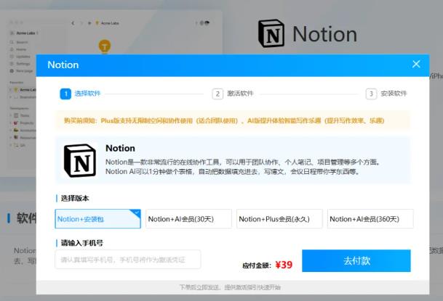Viewport: 443px width, 301px height.
Task: Click step 2 激活软件 in the wizard
Action: click(x=233, y=94)
